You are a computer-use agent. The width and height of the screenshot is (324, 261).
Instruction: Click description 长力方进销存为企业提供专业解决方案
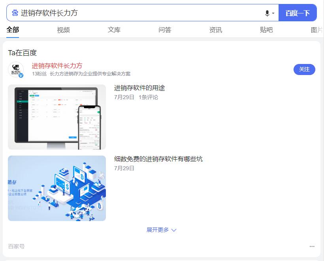point(90,74)
